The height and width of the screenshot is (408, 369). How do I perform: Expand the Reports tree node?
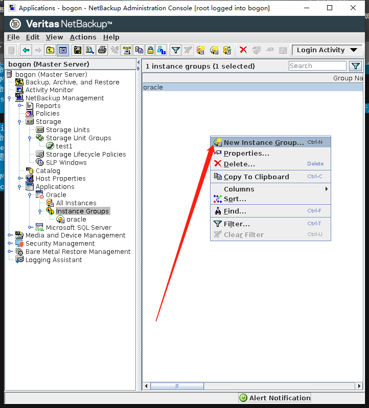tap(19, 105)
